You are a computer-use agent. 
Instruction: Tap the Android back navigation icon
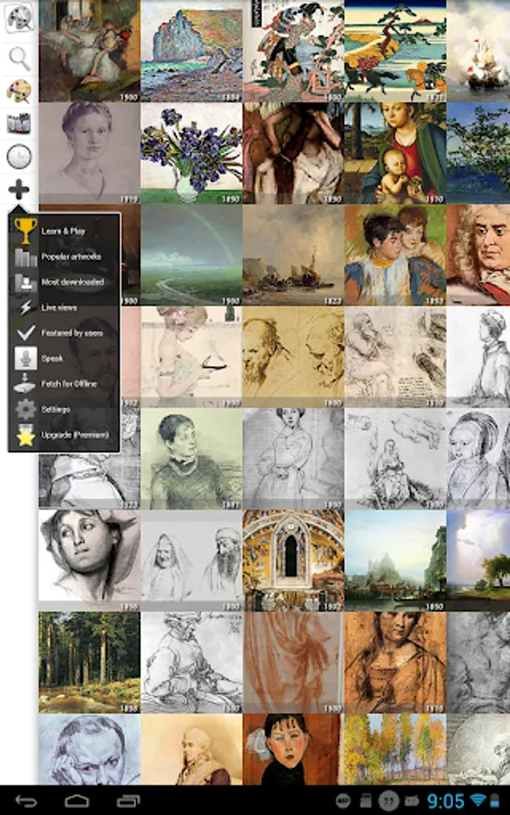26,801
